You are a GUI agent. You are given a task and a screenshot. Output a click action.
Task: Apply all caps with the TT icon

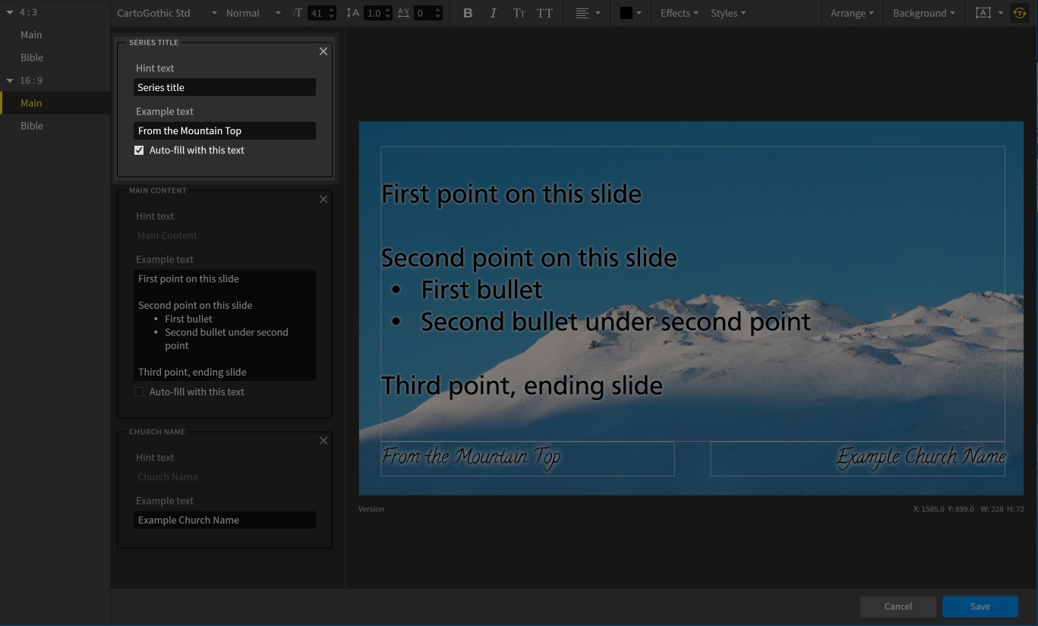[544, 13]
